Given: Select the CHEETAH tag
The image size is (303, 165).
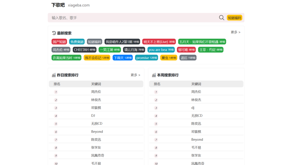Looking at the screenshot, I should (x=85, y=50).
